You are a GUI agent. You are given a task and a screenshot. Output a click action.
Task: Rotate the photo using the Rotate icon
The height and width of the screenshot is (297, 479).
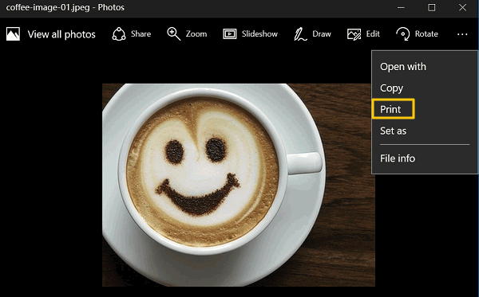pos(403,33)
